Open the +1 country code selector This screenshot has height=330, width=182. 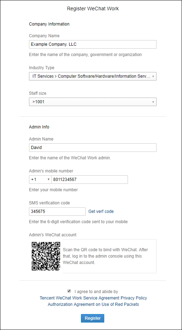[40, 180]
